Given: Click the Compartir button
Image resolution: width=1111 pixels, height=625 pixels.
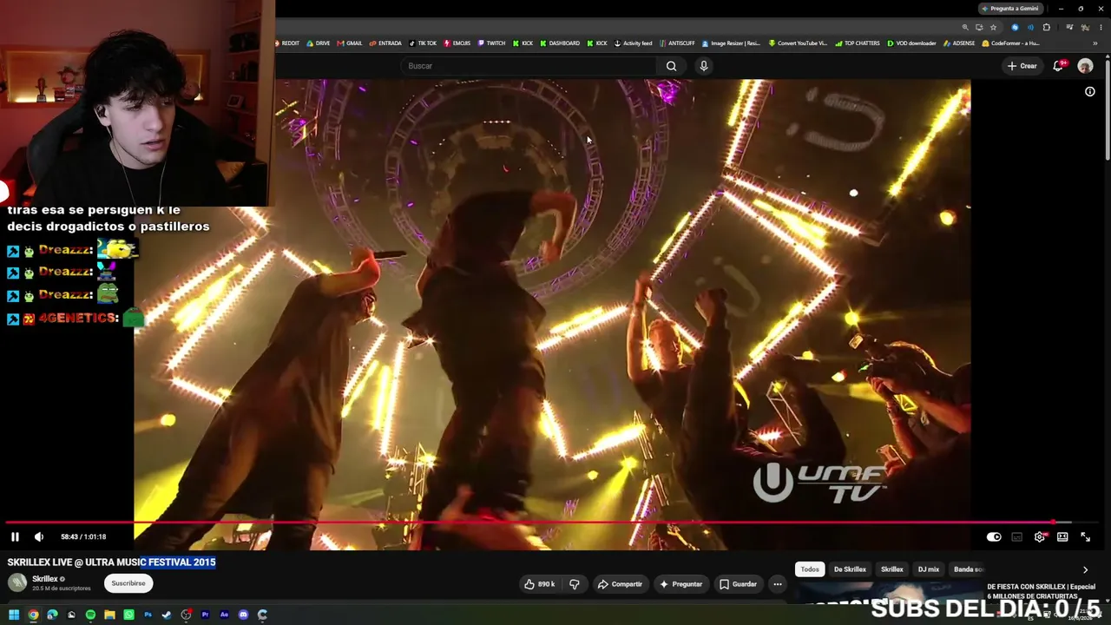Looking at the screenshot, I should (x=620, y=584).
